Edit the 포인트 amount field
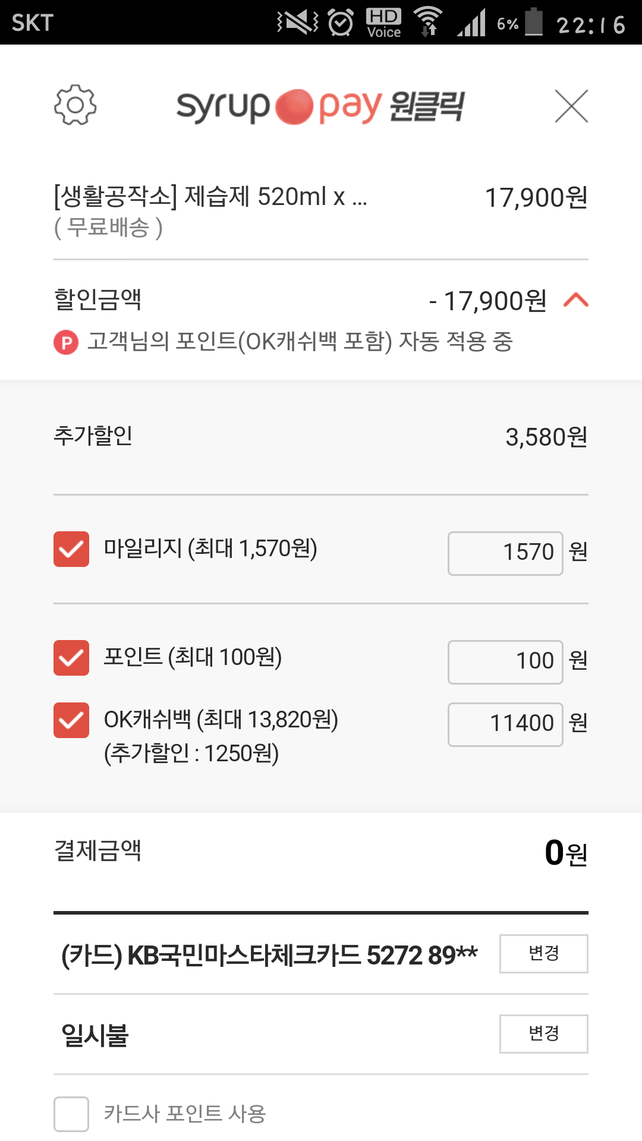Image resolution: width=642 pixels, height=1141 pixels. point(505,662)
